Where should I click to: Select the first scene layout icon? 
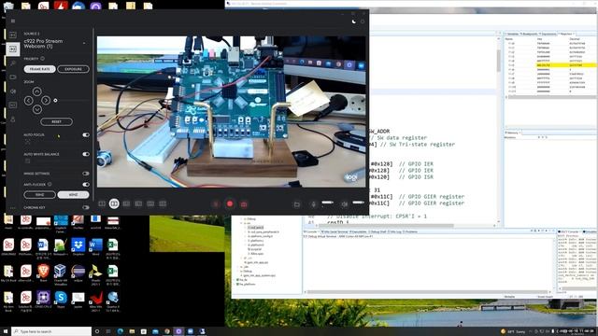102,203
